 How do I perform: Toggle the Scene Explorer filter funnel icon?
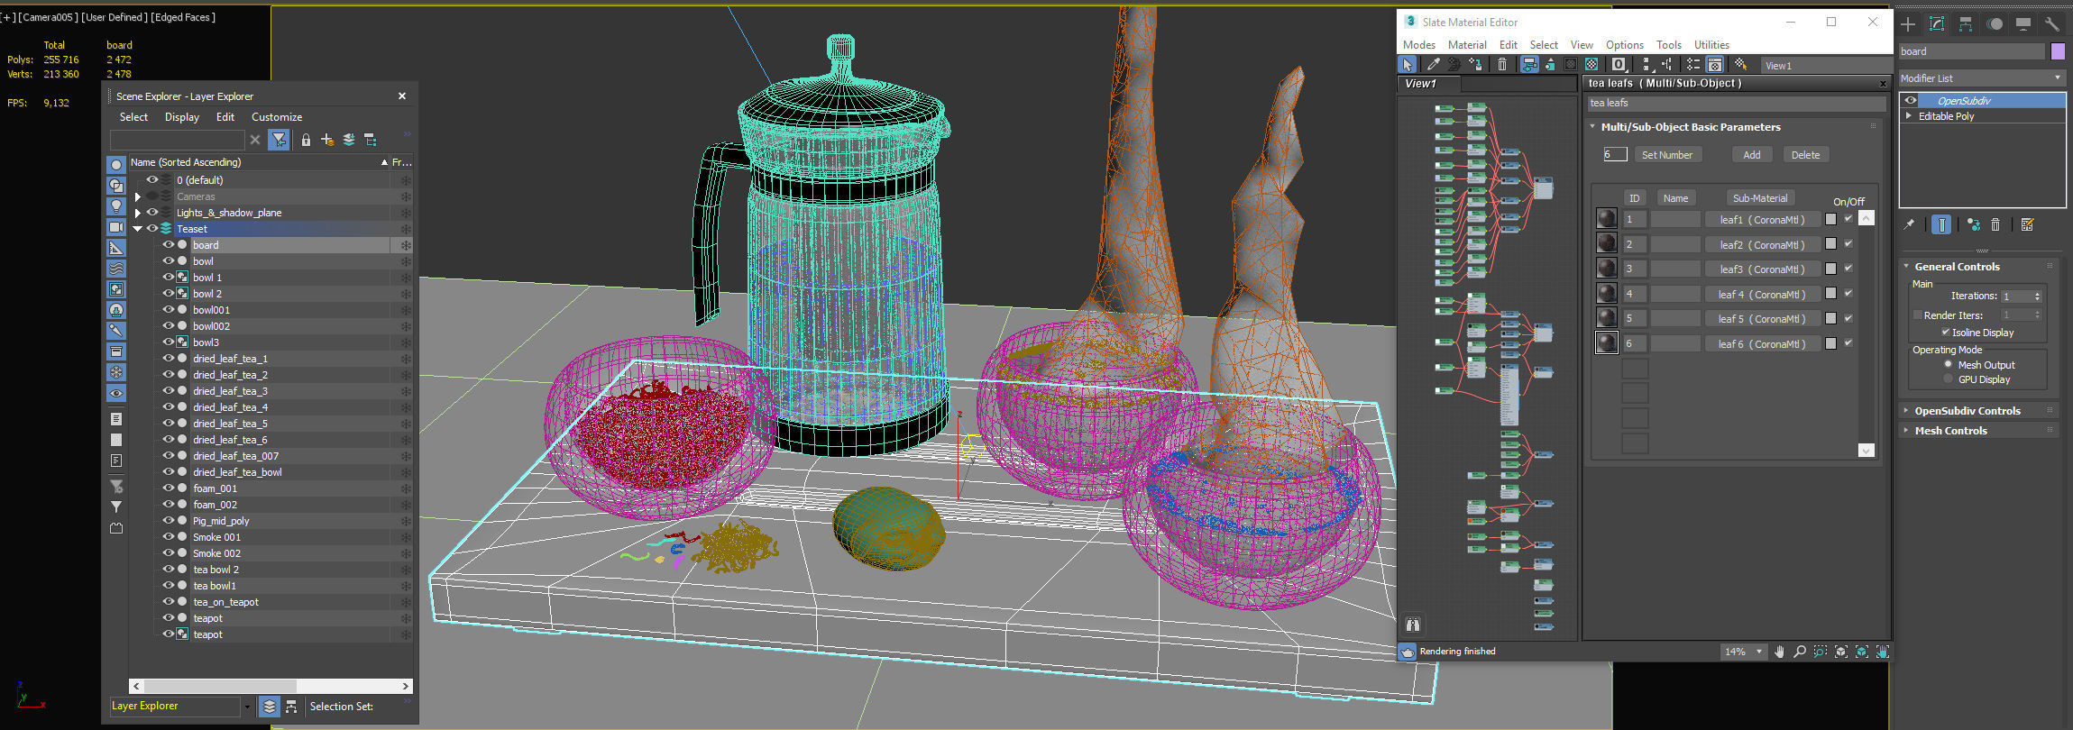pyautogui.click(x=279, y=140)
